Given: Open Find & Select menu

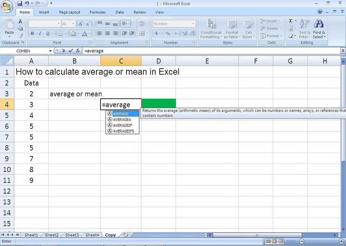Looking at the screenshot, I should [319, 29].
